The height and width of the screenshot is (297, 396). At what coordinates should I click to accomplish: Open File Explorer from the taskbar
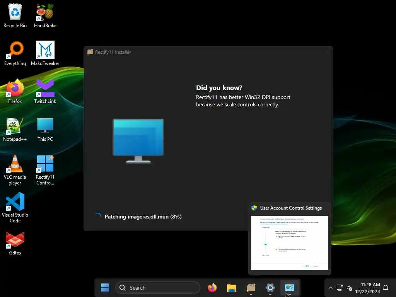(x=231, y=287)
